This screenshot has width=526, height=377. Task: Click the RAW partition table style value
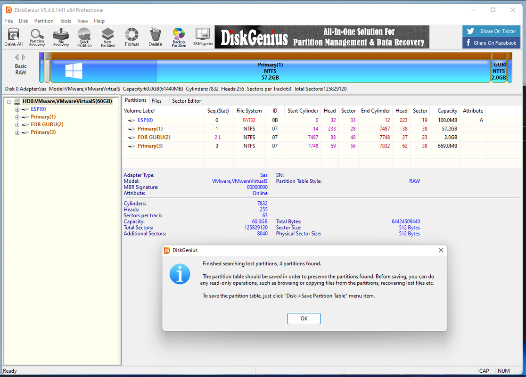pyautogui.click(x=414, y=181)
